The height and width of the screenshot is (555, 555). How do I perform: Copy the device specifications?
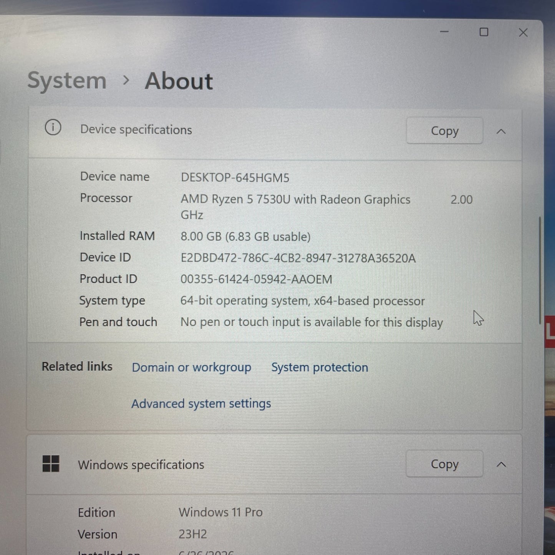444,131
